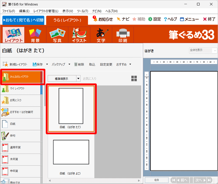Click the 設定変更 button

tap(106, 64)
